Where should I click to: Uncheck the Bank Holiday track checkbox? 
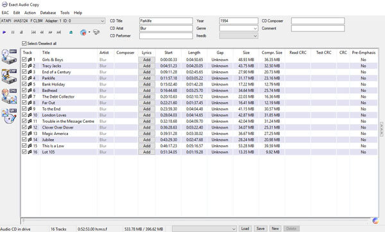point(24,84)
